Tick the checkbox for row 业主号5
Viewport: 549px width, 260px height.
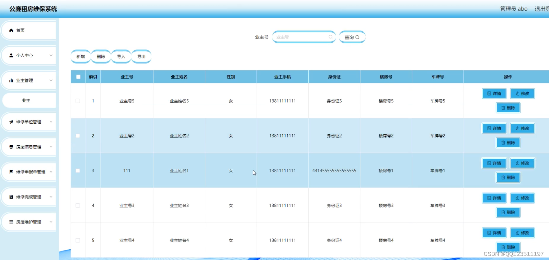point(78,101)
